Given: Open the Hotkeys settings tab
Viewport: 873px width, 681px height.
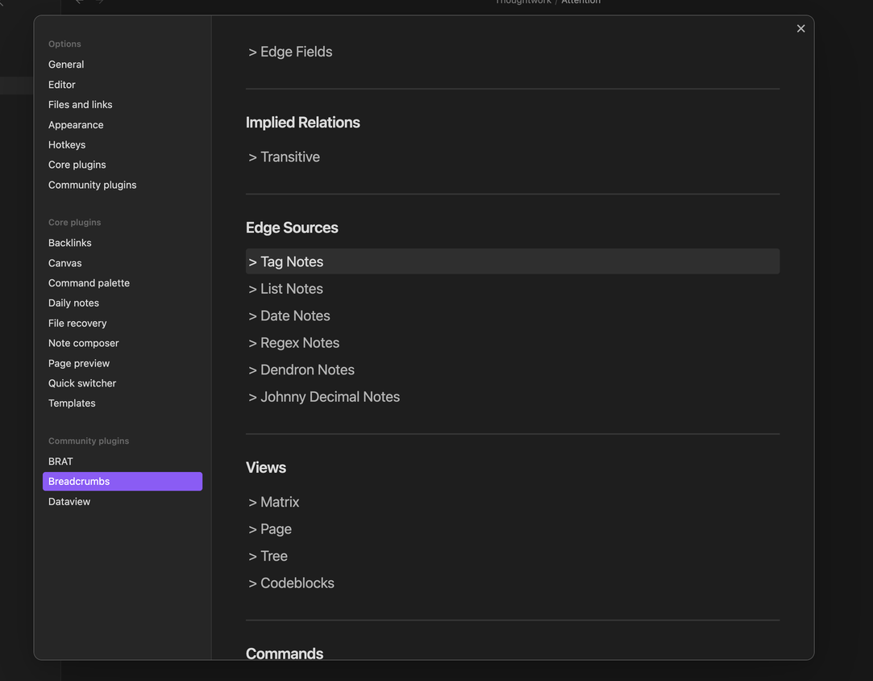Looking at the screenshot, I should click(x=67, y=145).
